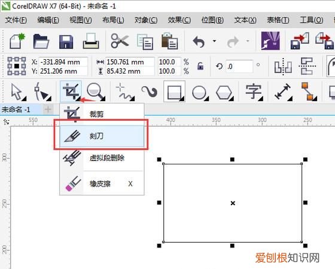Click the object width field 150.761 mm

tap(130, 62)
